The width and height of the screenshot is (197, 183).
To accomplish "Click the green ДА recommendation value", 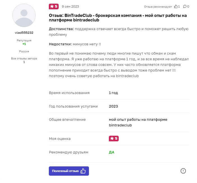I will pyautogui.click(x=112, y=152).
